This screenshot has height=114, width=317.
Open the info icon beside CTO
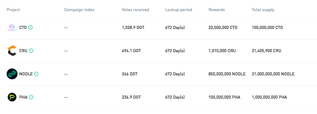[x=30, y=27]
